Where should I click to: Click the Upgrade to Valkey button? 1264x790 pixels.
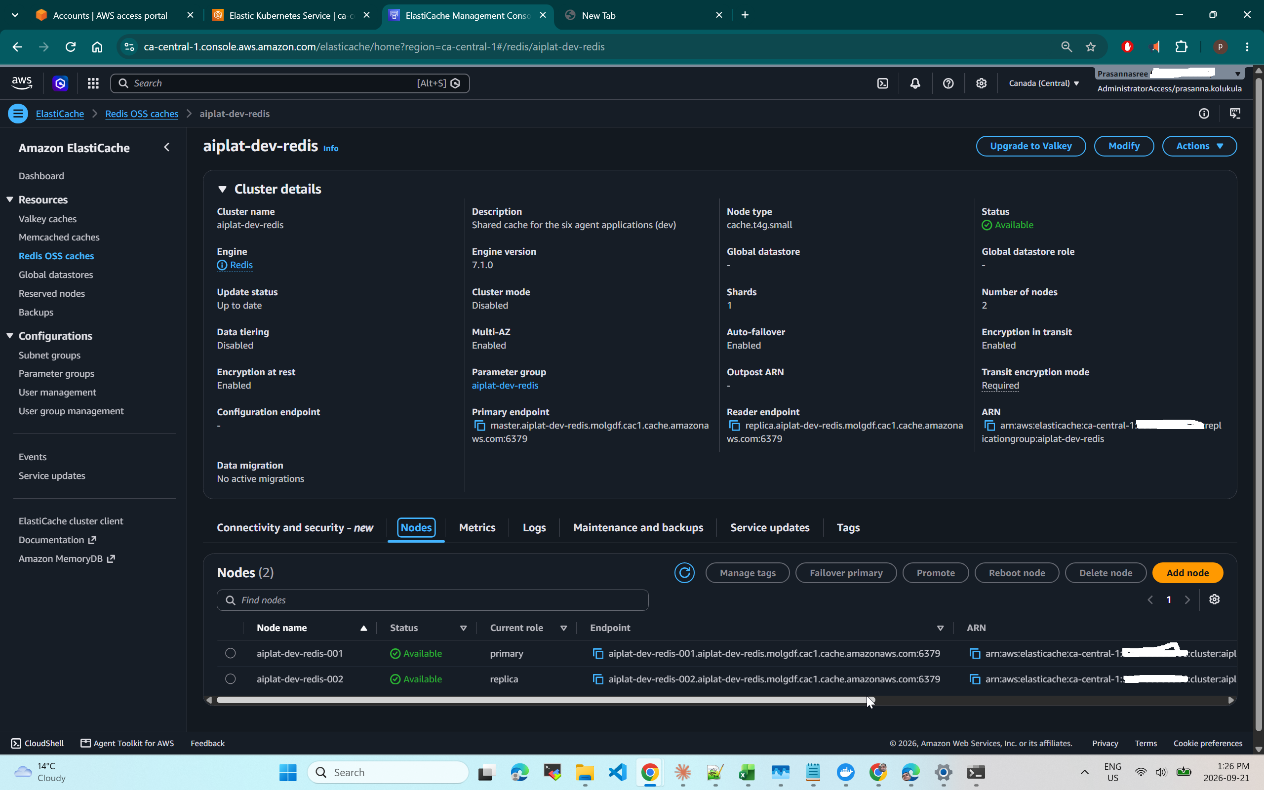click(x=1030, y=146)
